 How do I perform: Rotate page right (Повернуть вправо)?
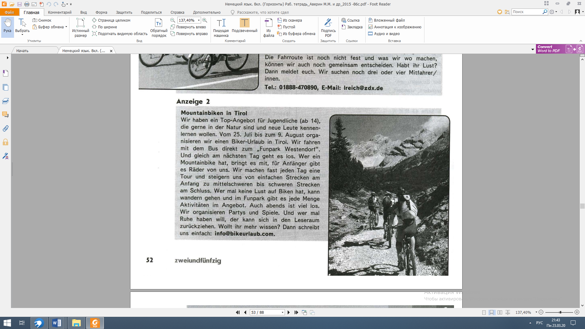click(189, 34)
